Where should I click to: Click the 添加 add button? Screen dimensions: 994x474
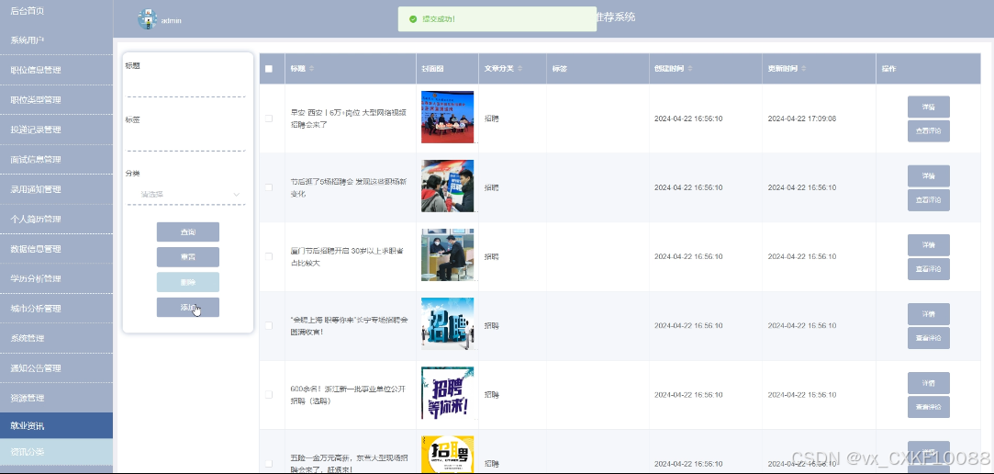point(187,307)
